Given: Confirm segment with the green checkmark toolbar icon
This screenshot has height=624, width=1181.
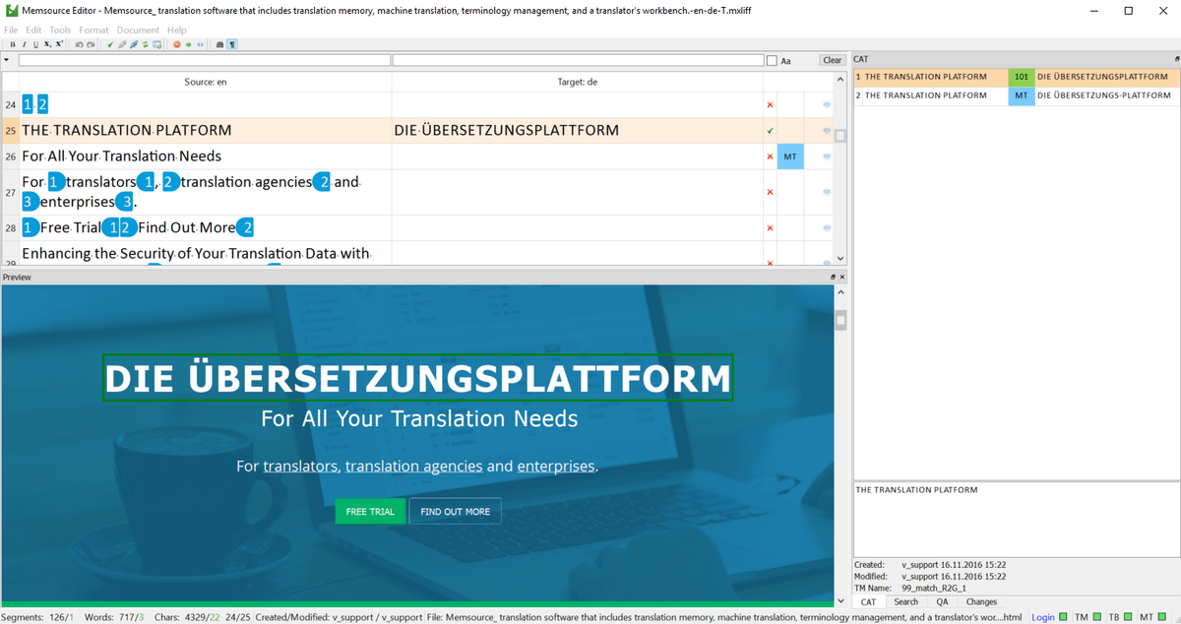Looking at the screenshot, I should coord(110,44).
